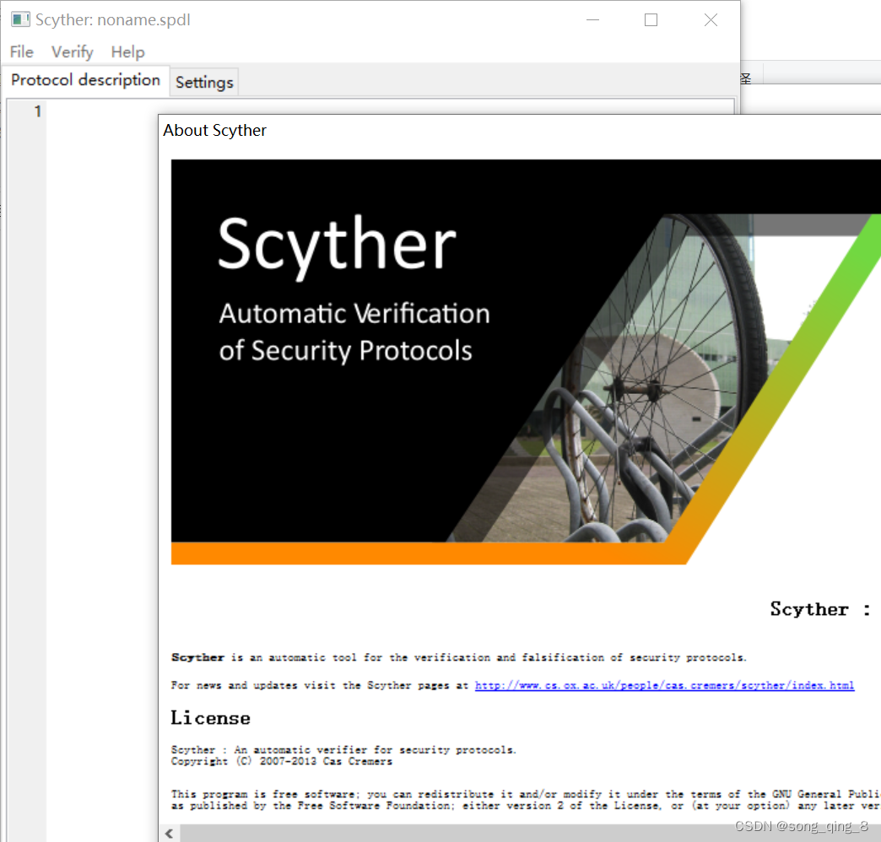Minimize the Scyther window
Viewport: 881px width, 842px height.
click(x=592, y=19)
